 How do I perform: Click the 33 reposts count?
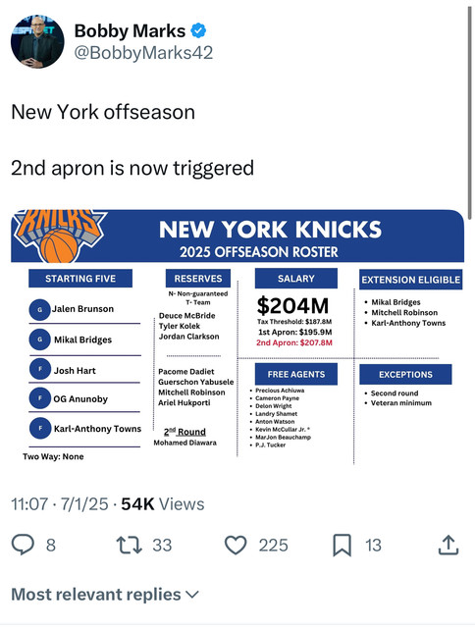[162, 546]
